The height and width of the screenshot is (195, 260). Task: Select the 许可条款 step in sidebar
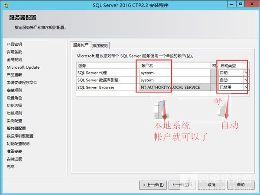[x=14, y=52]
